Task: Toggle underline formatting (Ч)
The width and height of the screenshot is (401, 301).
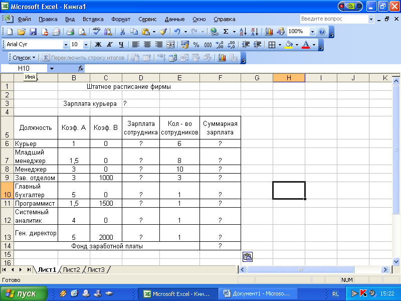Action: [121, 45]
